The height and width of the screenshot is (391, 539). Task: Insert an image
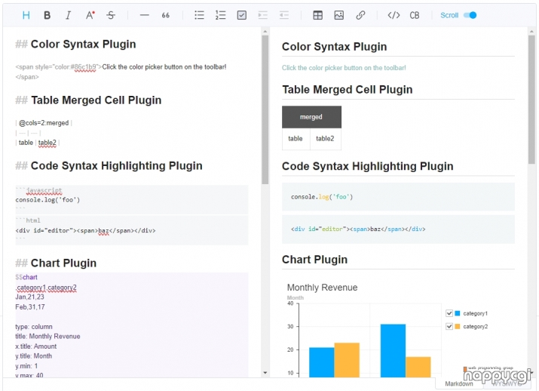click(339, 15)
